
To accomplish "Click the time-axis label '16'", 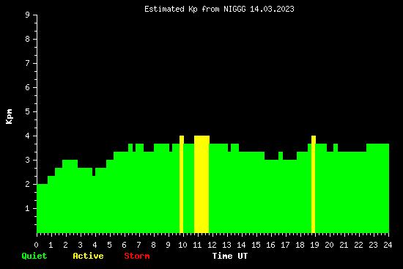I will click(270, 245).
